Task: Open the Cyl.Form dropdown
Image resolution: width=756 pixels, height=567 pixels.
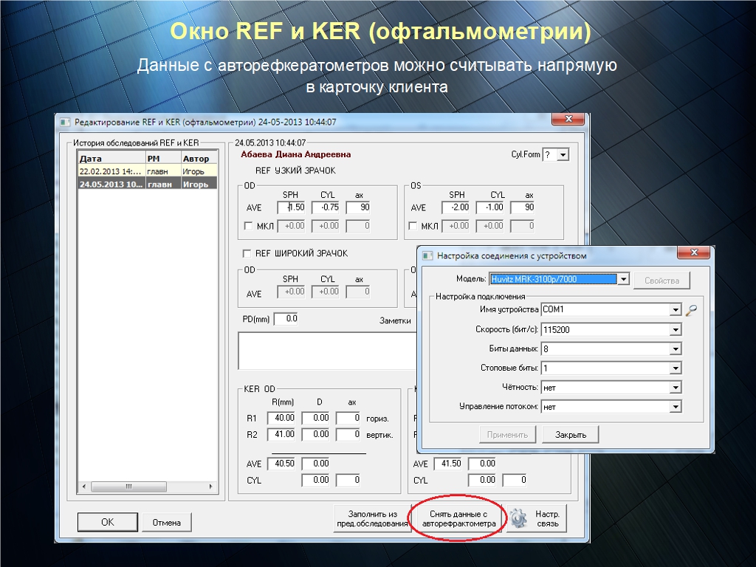Action: [563, 155]
